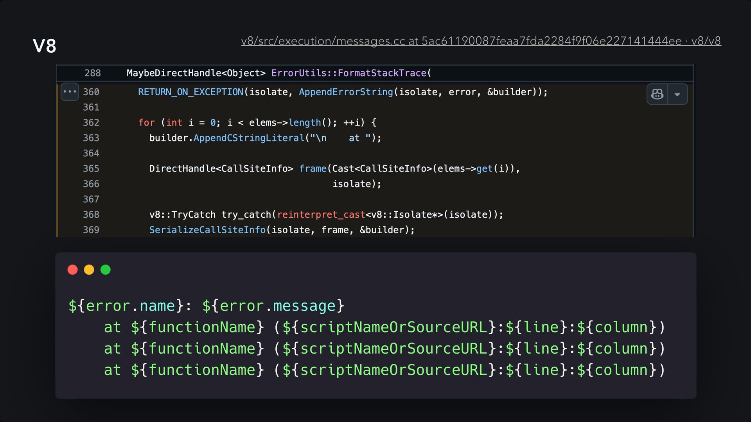Click the V8 slide title
The height and width of the screenshot is (422, 751).
point(45,46)
